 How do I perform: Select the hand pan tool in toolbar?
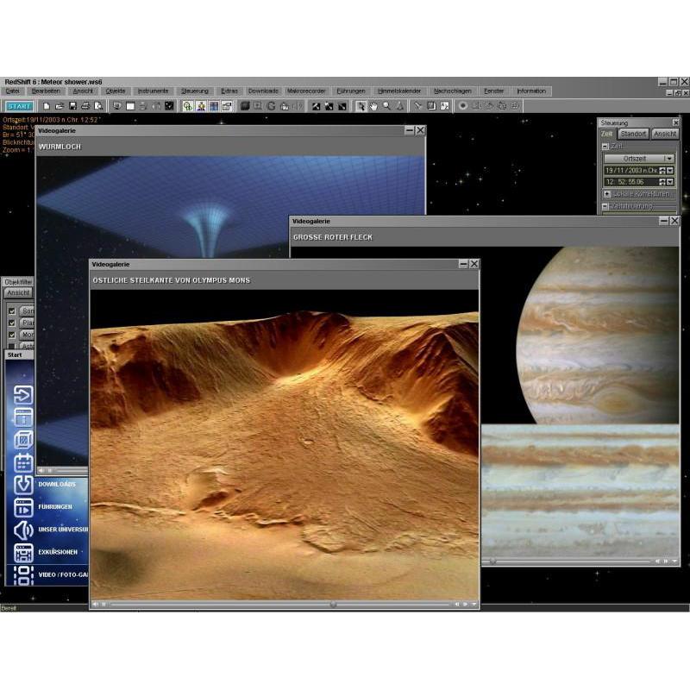point(374,106)
